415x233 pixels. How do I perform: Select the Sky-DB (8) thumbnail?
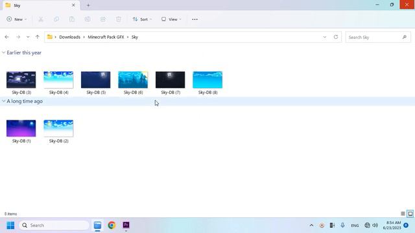point(207,80)
